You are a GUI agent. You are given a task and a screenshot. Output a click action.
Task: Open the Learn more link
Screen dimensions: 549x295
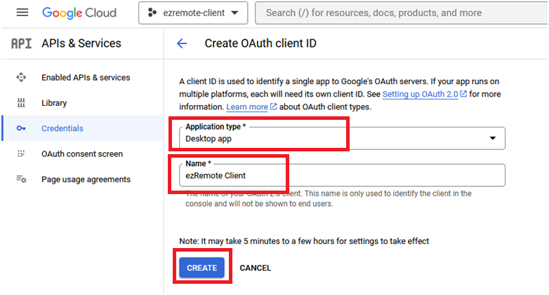[x=247, y=107]
